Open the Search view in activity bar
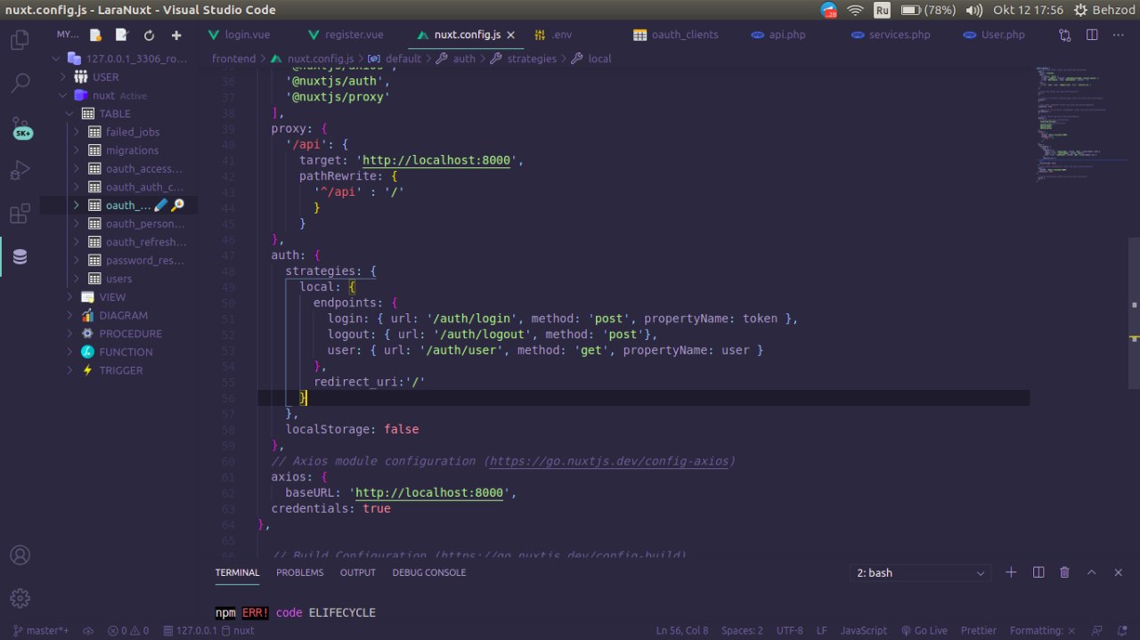 click(20, 84)
